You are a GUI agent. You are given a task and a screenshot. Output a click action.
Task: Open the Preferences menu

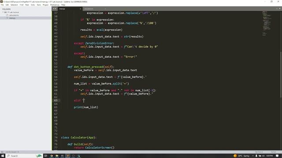coord(55,5)
